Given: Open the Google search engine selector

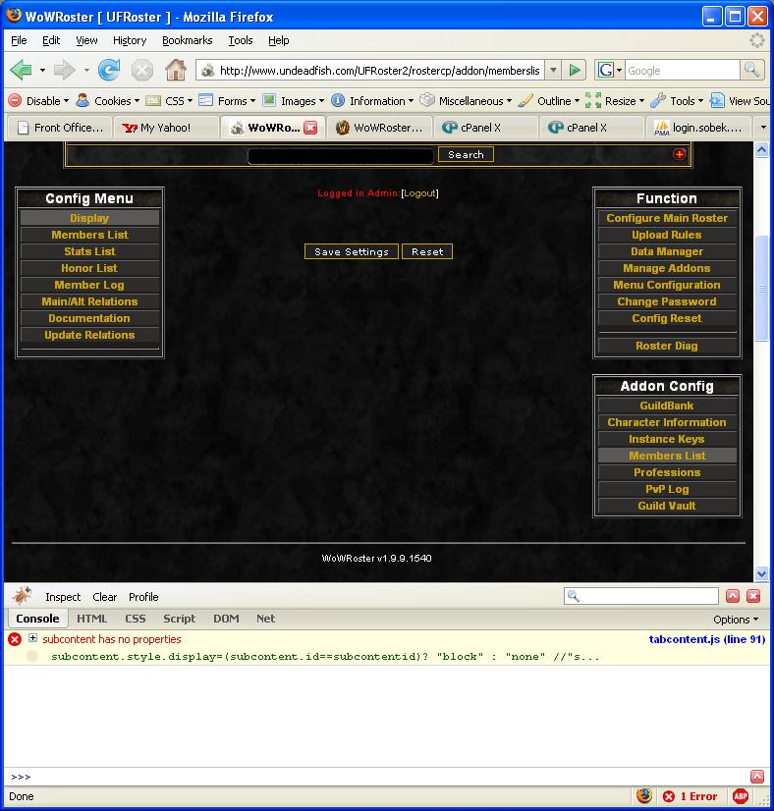Looking at the screenshot, I should [609, 70].
